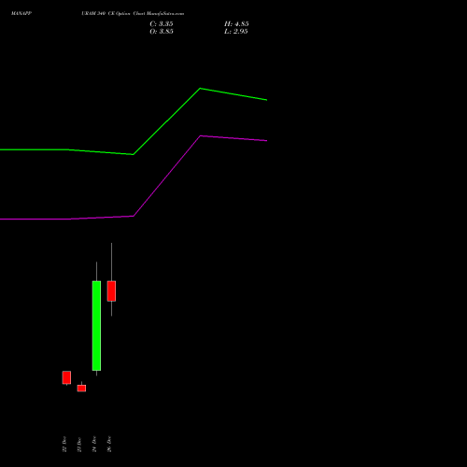Click the close value C: 3.35
Screen dimensions: 467x467
[162, 24]
